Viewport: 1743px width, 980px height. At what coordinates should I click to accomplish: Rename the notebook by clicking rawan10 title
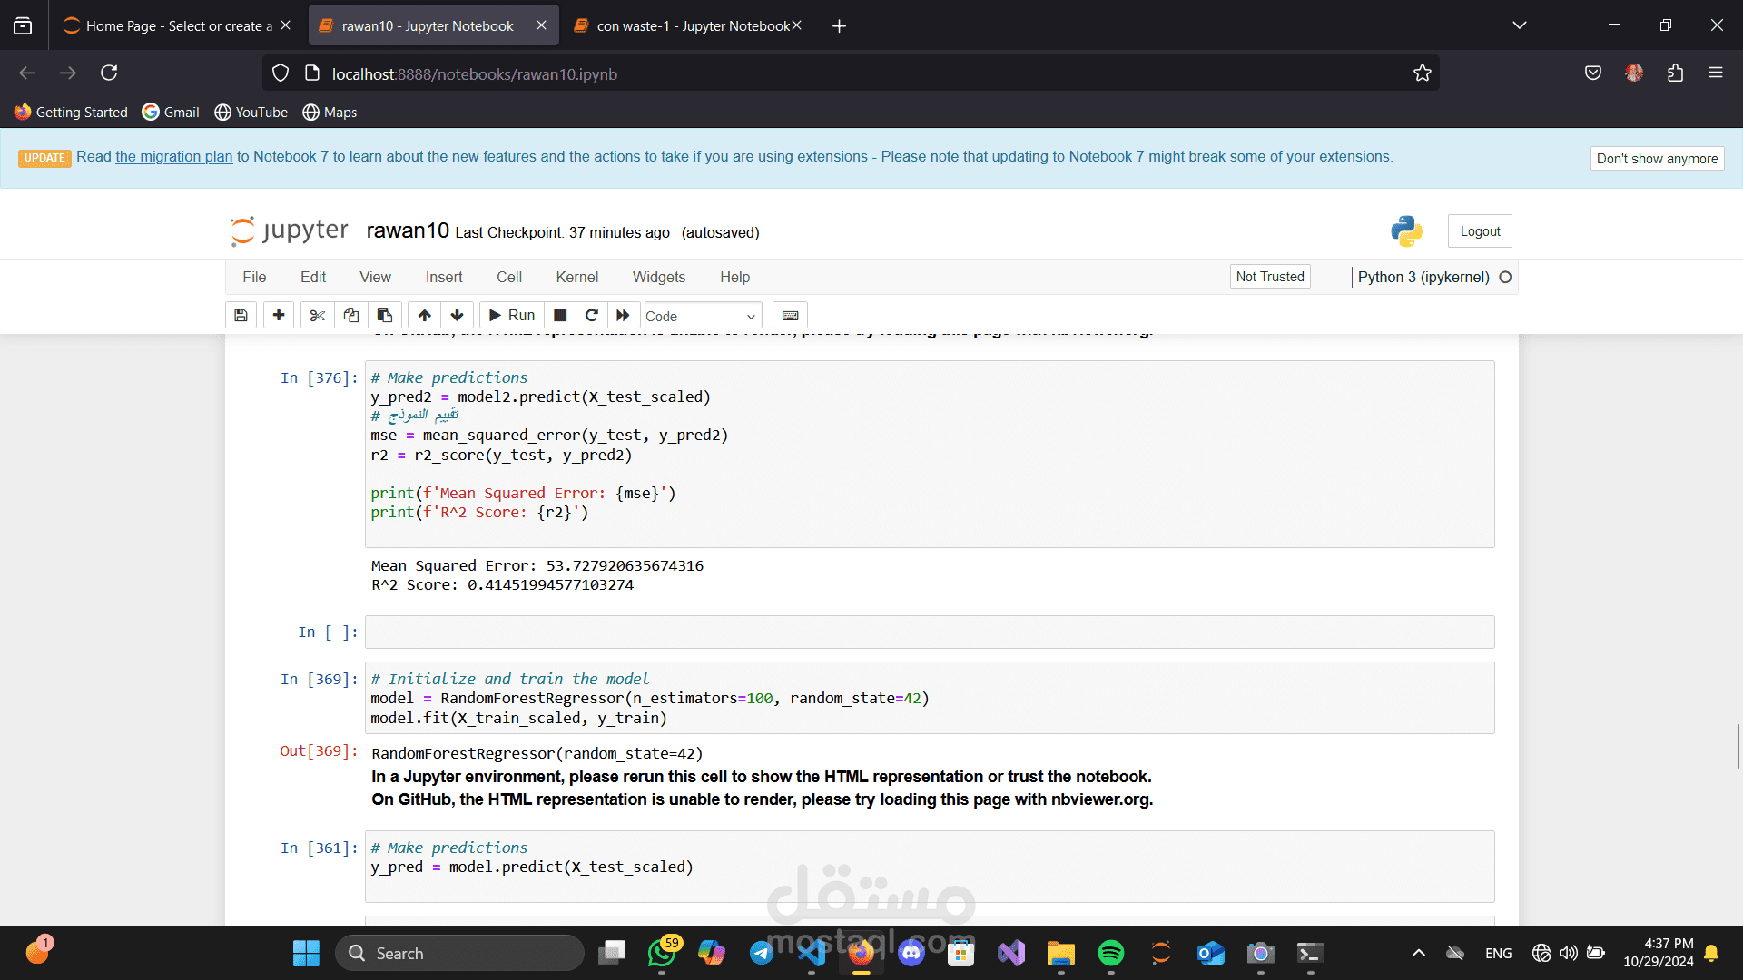408,231
